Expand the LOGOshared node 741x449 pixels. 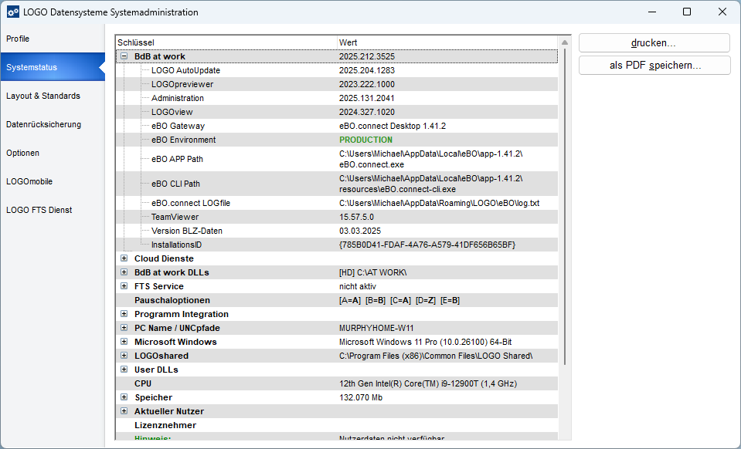pos(124,356)
